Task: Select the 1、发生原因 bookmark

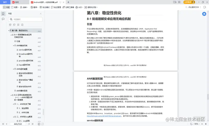Action: pyautogui.click(x=24, y=108)
